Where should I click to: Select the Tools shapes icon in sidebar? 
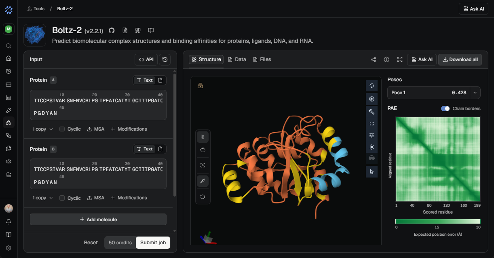(x=8, y=123)
